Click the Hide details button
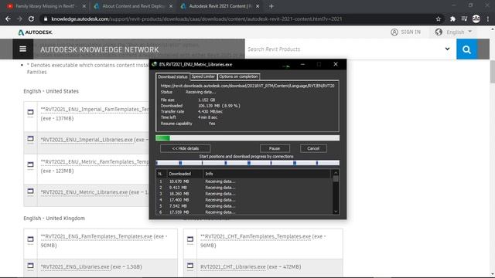495x278 pixels. pyautogui.click(x=186, y=148)
